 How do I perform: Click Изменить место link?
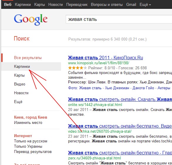(x=28, y=122)
